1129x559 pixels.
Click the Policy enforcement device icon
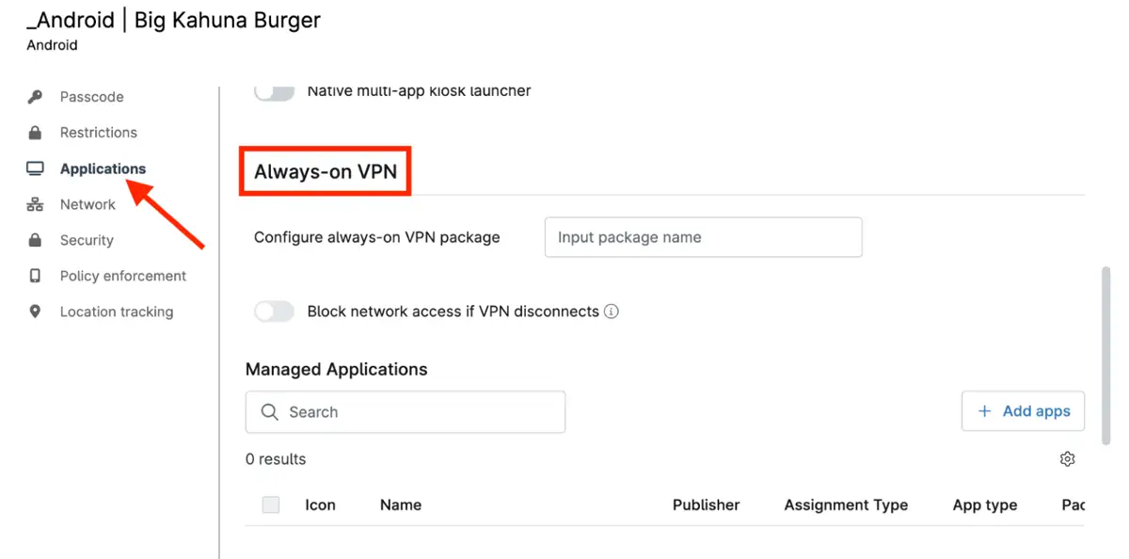[x=35, y=276]
